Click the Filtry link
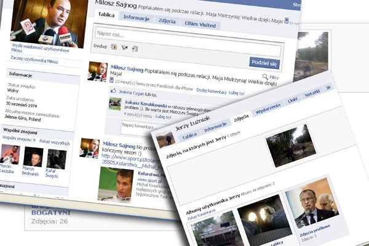Screen dimensions: 369x246 click(274, 77)
